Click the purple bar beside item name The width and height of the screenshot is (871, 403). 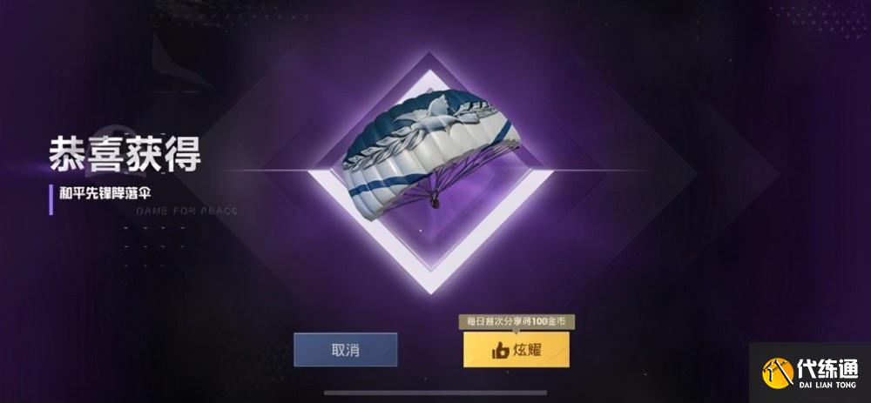[x=51, y=200]
